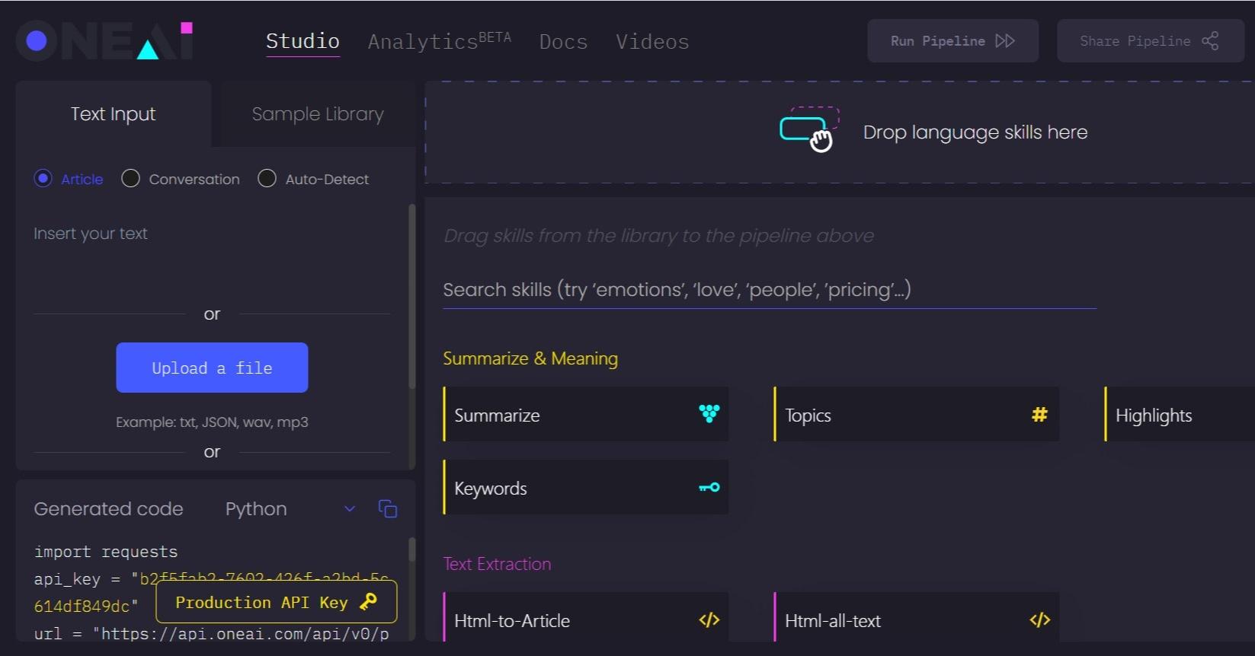Click the Summarize & Meaning heading

[x=530, y=358]
